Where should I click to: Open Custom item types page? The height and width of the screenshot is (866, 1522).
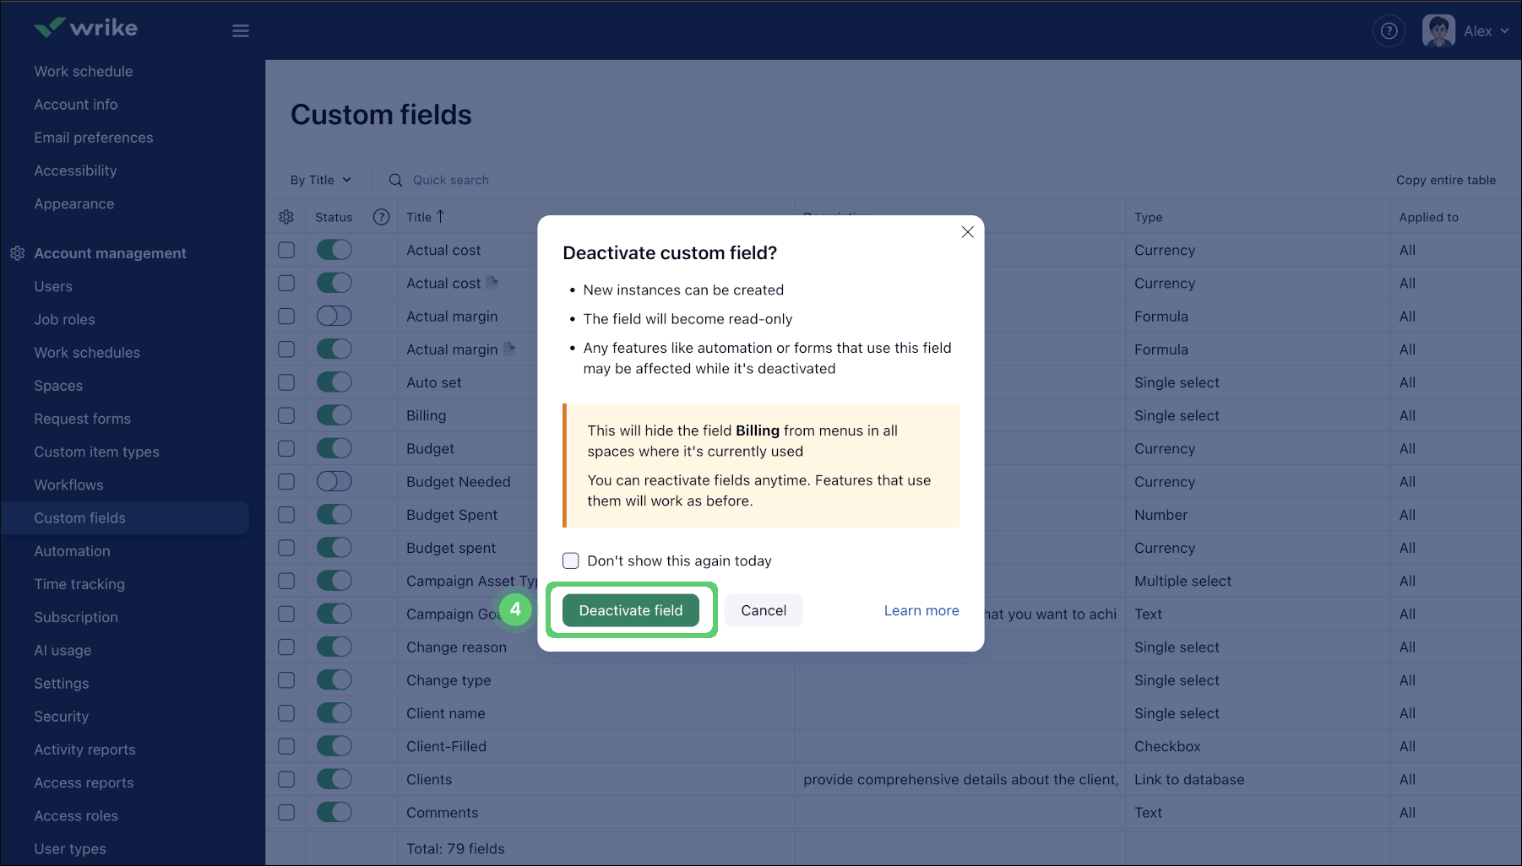click(x=96, y=452)
